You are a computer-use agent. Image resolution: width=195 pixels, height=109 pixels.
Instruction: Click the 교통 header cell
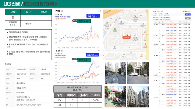tap(13, 12)
